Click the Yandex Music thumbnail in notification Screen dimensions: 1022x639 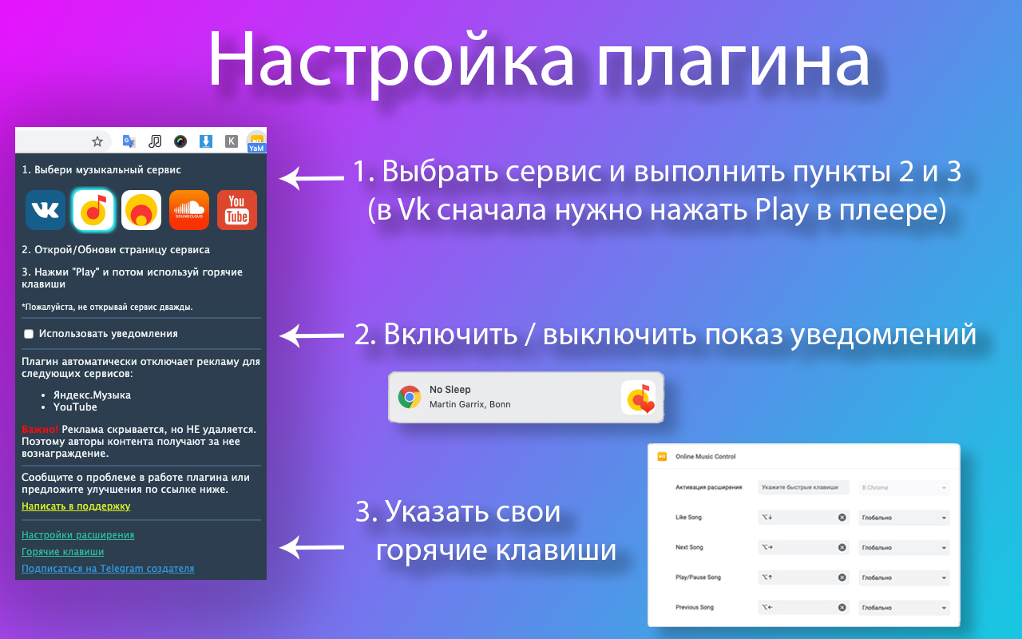point(639,397)
